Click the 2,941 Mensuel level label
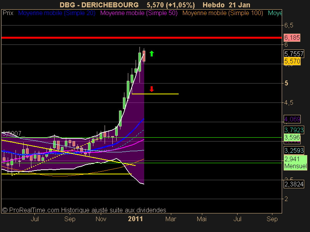 295,162
